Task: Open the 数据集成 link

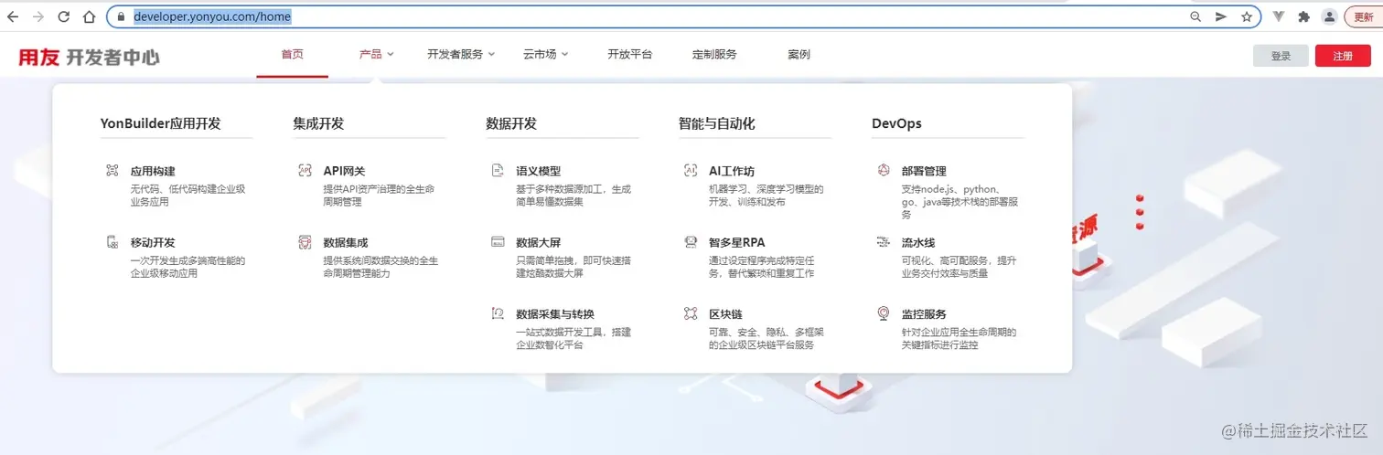Action: click(346, 242)
